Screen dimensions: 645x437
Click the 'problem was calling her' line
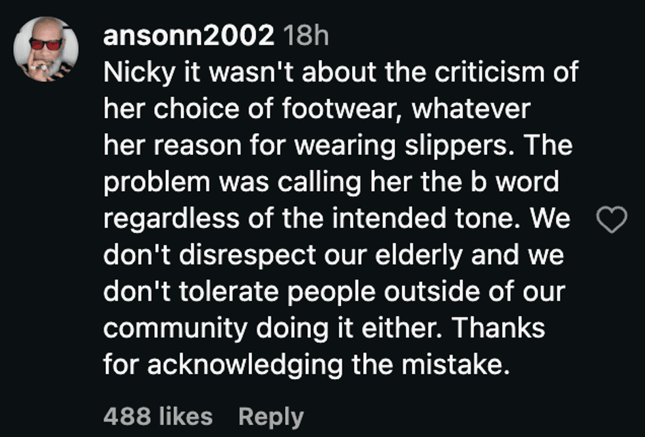[x=331, y=182]
